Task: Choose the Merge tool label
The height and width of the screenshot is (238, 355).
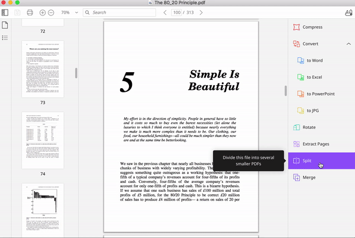Action: tap(309, 177)
